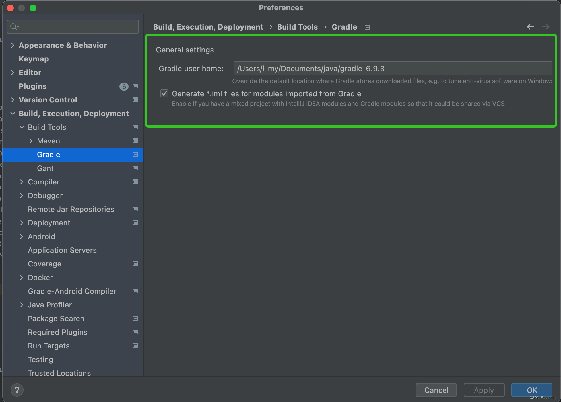Click the Compiler section icon

pyautogui.click(x=136, y=182)
